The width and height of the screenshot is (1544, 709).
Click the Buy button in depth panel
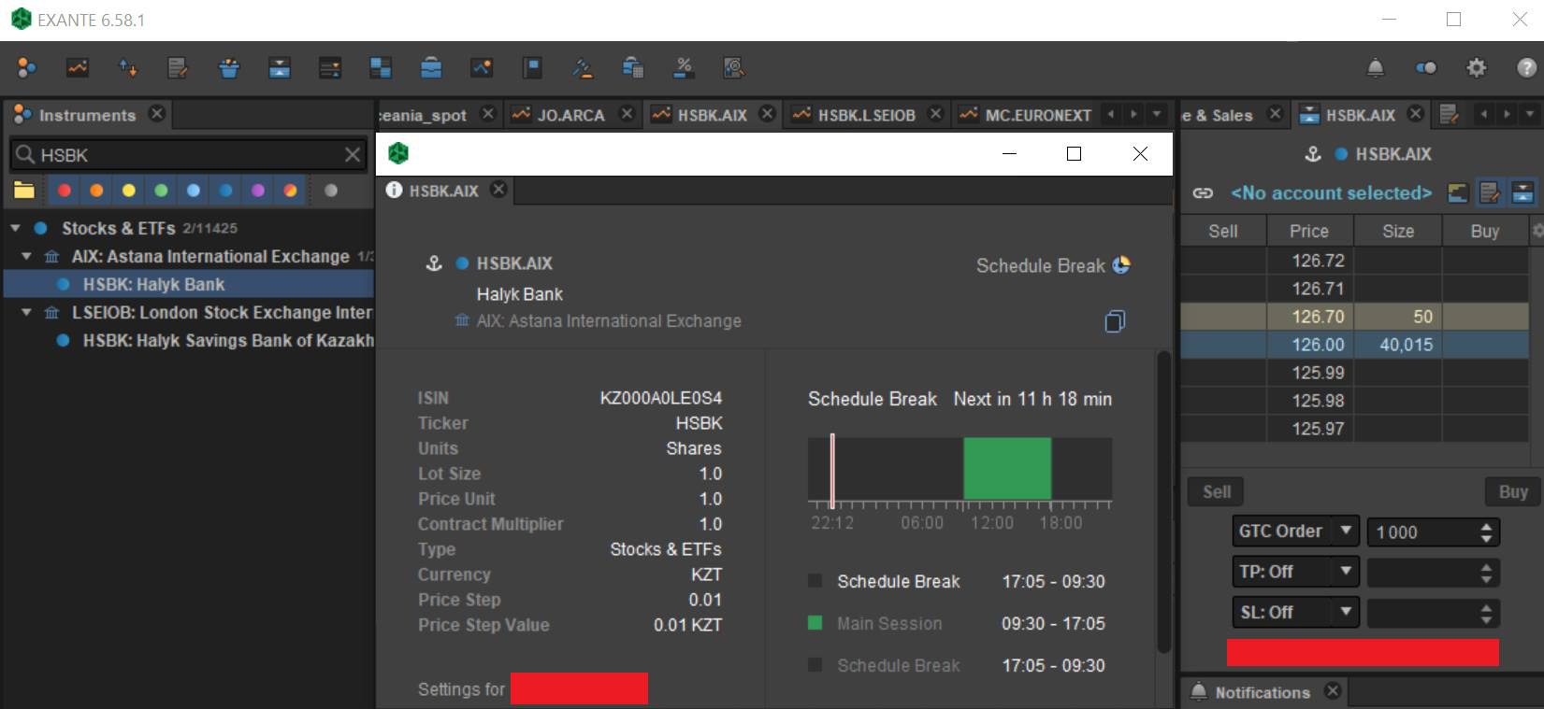pyautogui.click(x=1513, y=491)
